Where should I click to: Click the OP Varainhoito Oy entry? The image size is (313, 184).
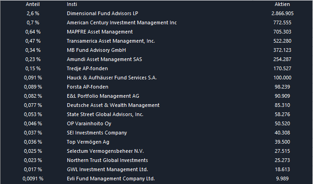[89, 123]
